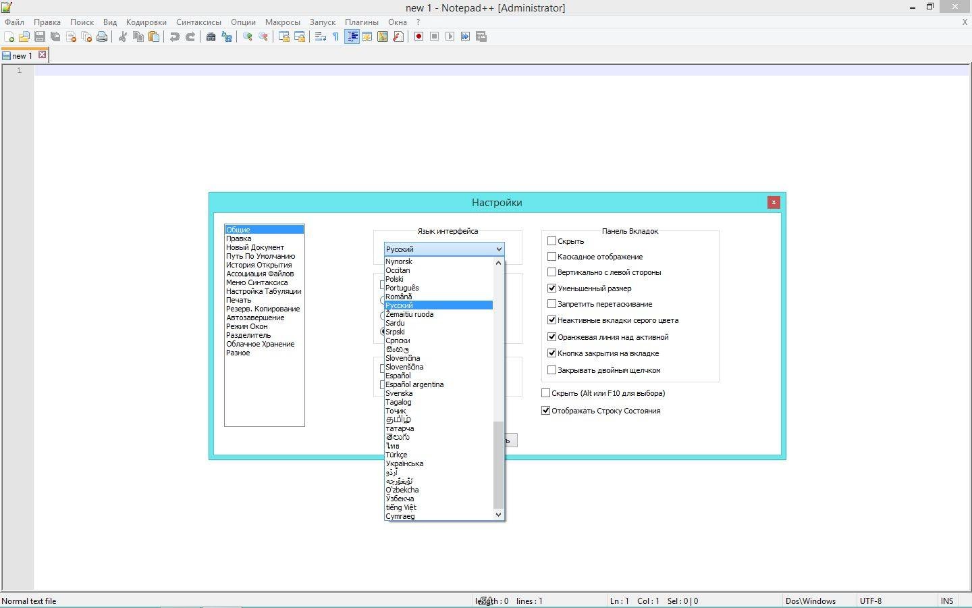Uncheck the Уменьшенный размер checkbox
The width and height of the screenshot is (972, 608).
coord(551,288)
